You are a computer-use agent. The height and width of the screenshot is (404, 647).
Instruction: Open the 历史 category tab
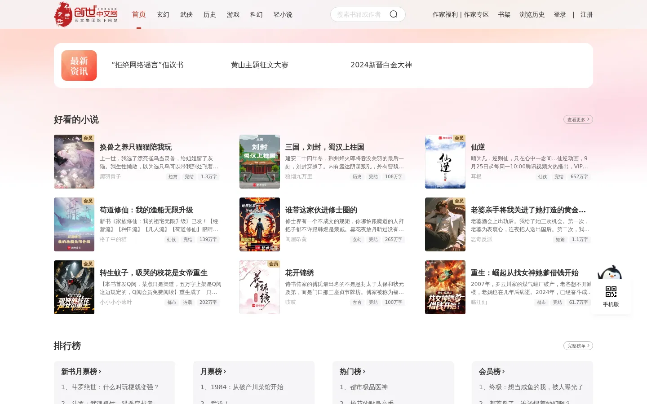(x=210, y=14)
